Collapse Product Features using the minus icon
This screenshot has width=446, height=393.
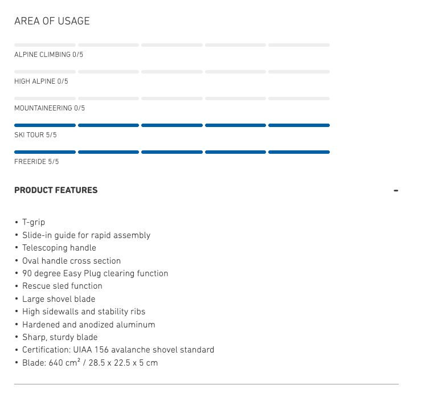396,190
